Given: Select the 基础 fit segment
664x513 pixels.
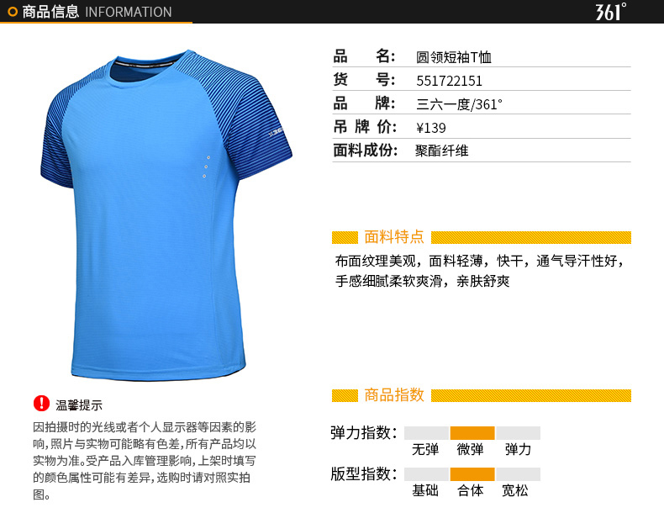Looking at the screenshot, I should 426,474.
